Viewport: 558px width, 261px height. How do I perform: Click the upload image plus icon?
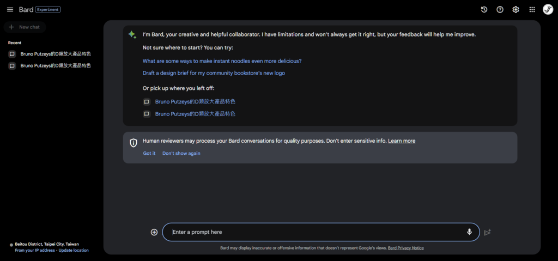(x=154, y=232)
